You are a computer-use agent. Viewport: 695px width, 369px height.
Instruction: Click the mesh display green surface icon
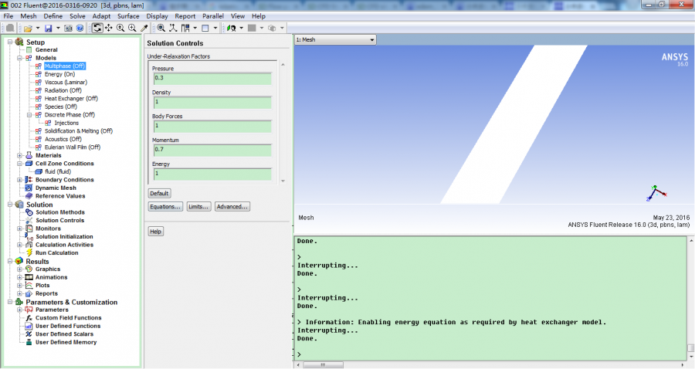(232, 28)
